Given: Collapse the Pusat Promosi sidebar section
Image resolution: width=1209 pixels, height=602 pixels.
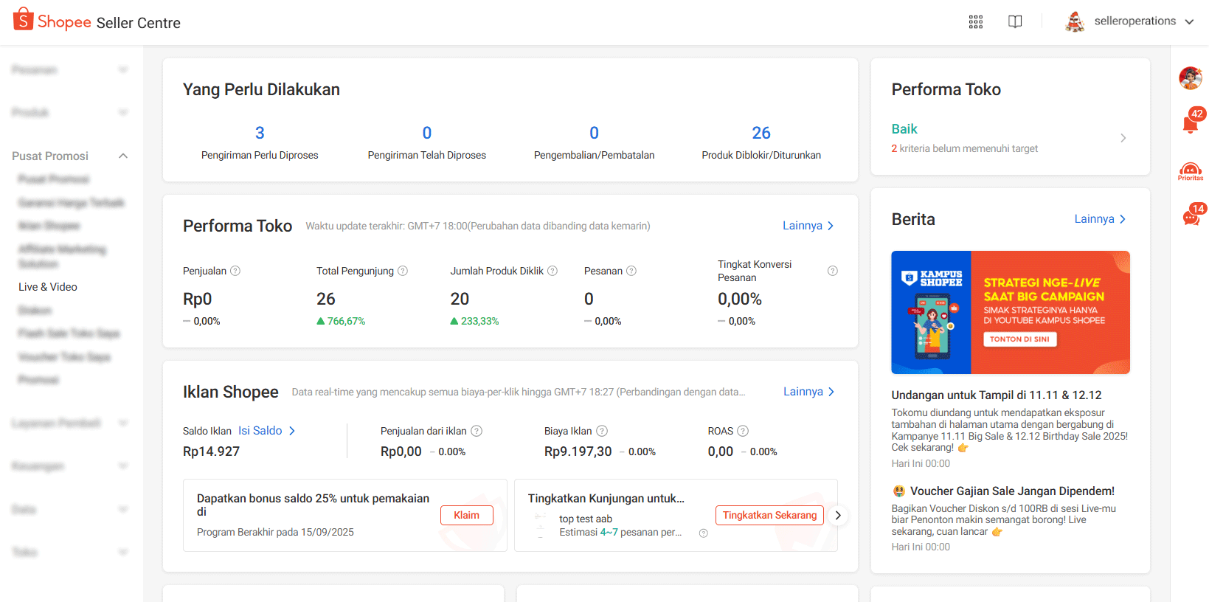Looking at the screenshot, I should click(123, 156).
